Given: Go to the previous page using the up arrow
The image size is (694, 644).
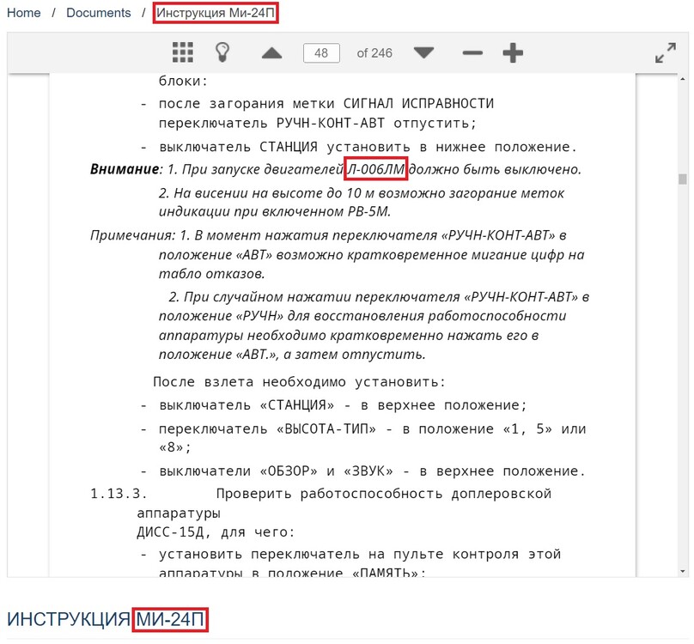Looking at the screenshot, I should (x=271, y=52).
